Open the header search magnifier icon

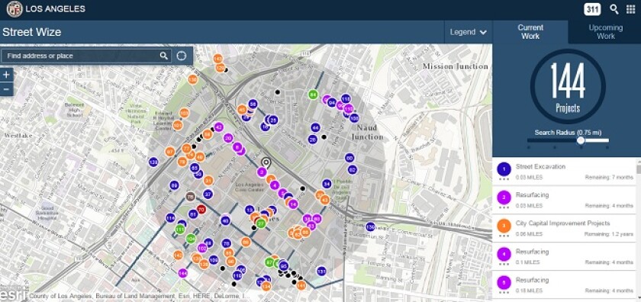pyautogui.click(x=614, y=9)
